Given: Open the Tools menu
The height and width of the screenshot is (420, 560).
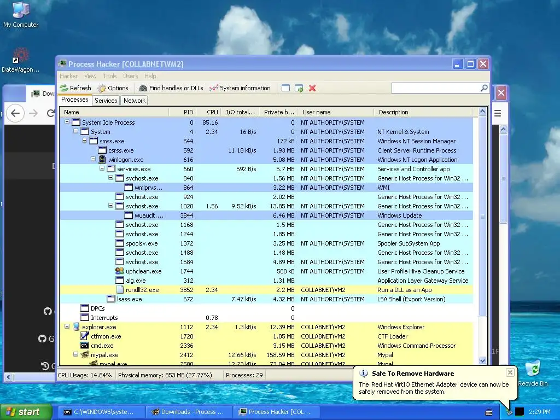Looking at the screenshot, I should click(109, 76).
